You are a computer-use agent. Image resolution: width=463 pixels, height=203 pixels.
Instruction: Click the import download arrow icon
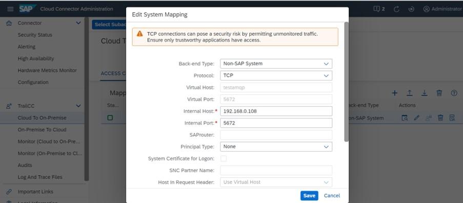tap(425, 93)
